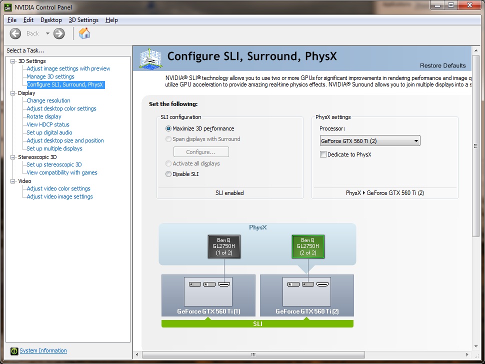Click the HDMI port on GTX 560 Ti (1)
Screen dimensions: 485x364
[x=224, y=284]
